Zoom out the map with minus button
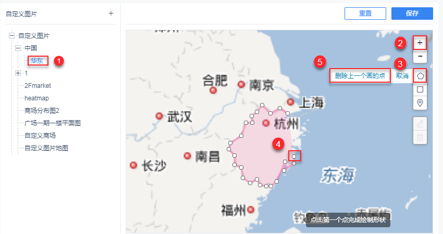This screenshot has height=234, width=443. pos(420,56)
